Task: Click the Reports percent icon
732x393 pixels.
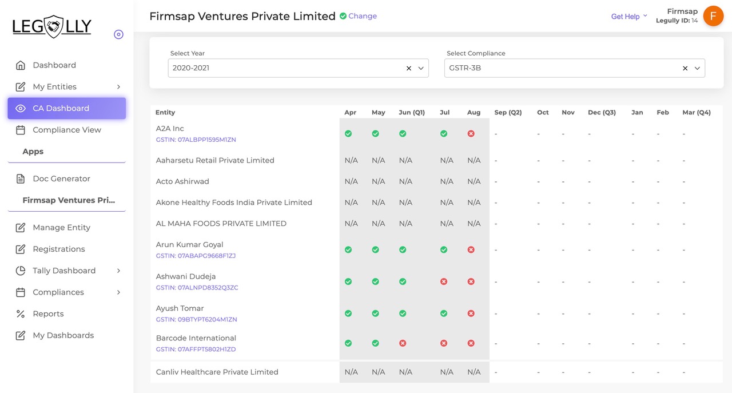Action: click(x=21, y=314)
